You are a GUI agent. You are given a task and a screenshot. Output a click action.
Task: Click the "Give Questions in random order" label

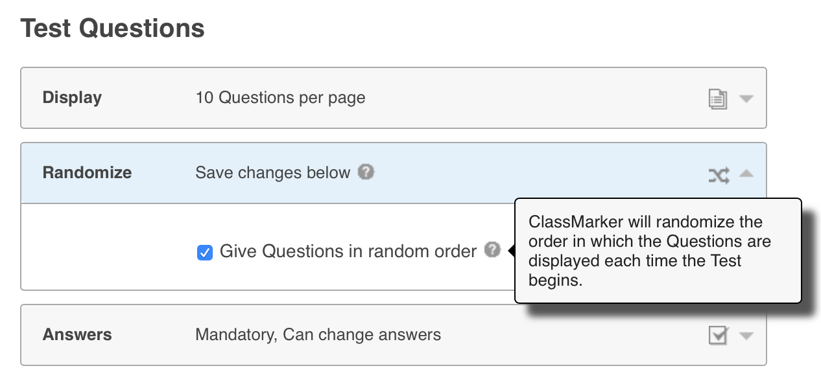point(348,251)
